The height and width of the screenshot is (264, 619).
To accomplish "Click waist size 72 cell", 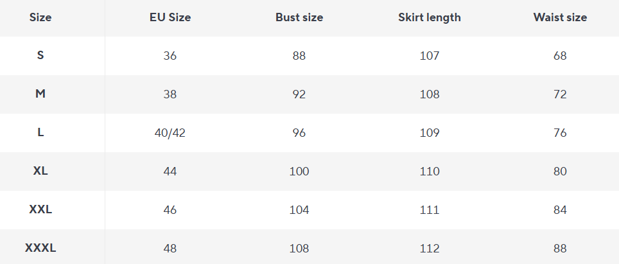I will 560,94.
